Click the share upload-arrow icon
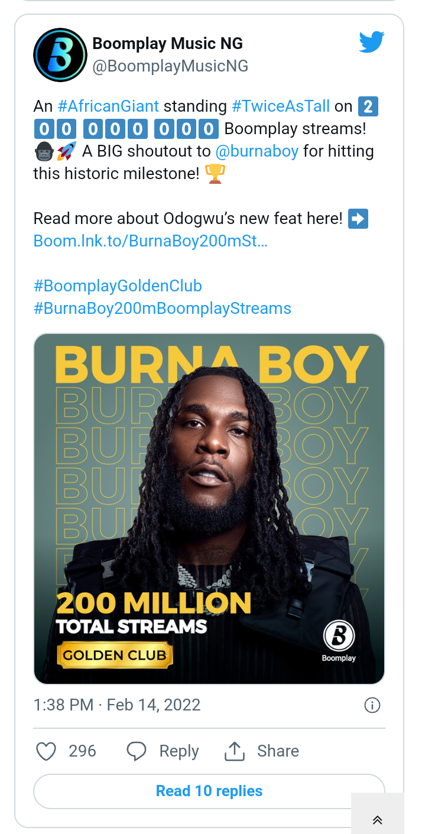The width and height of the screenshot is (422, 834). tap(235, 751)
